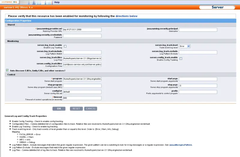Focus the java.naming.security.credentials Password field
240x157 pixels.
(x=82, y=36)
